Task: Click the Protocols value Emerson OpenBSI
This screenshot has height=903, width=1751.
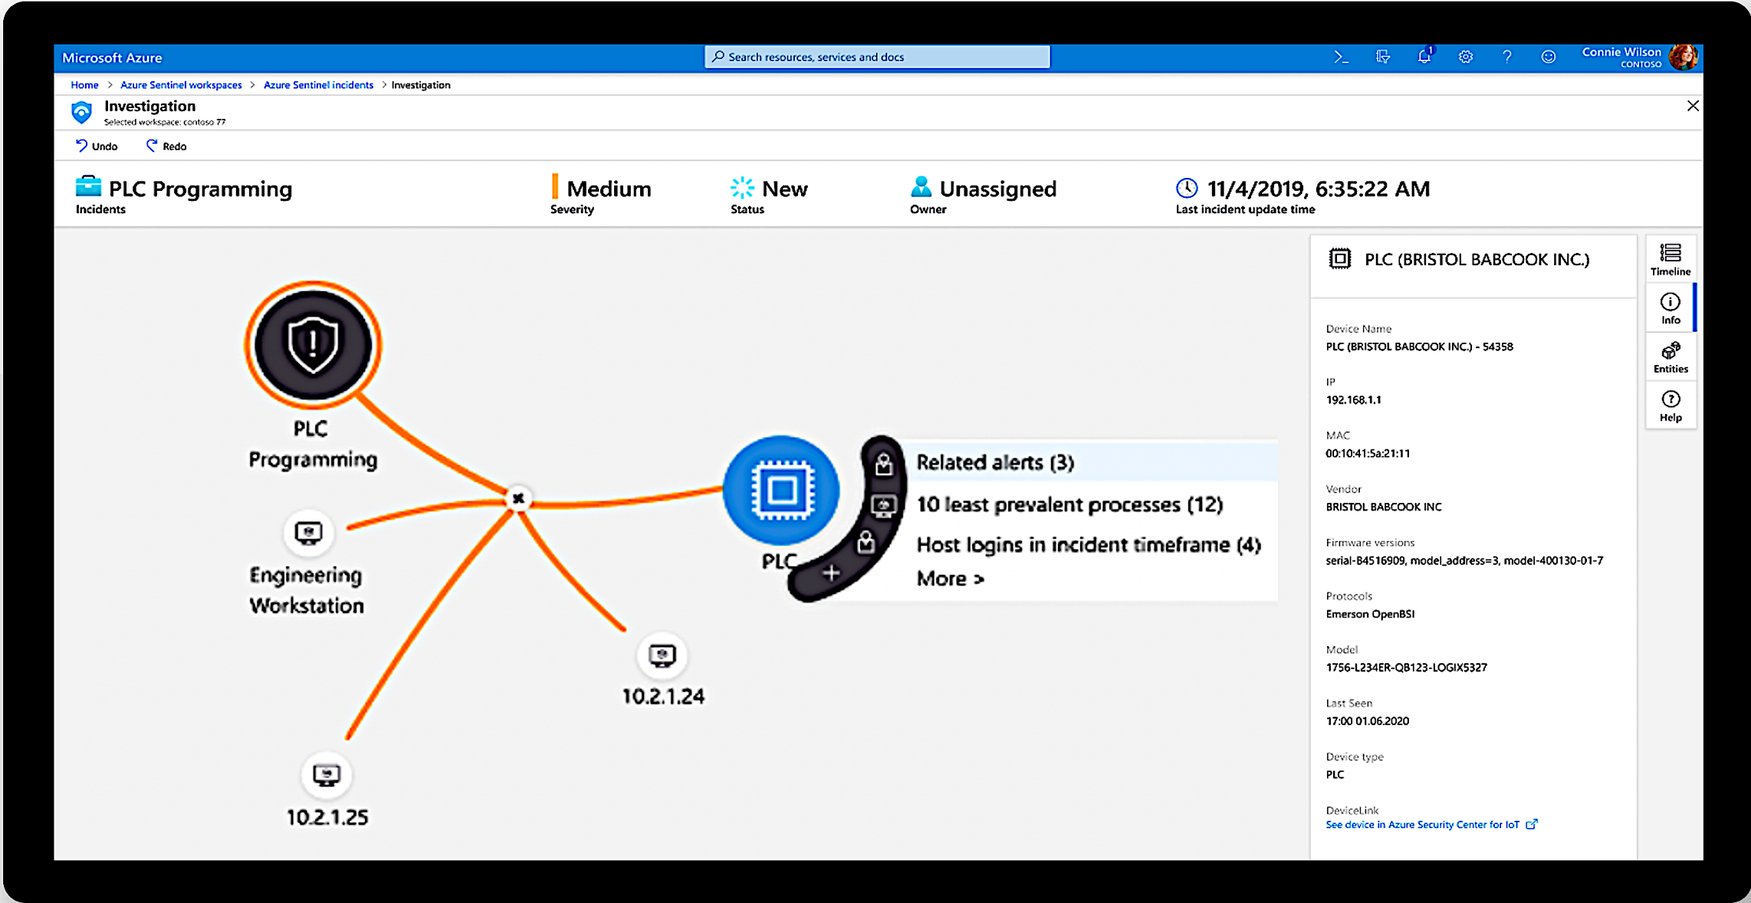Action: [1370, 614]
